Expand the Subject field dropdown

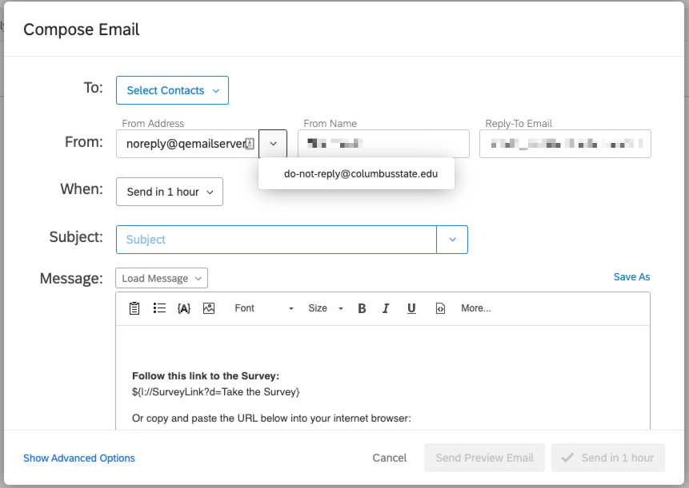[x=453, y=239]
